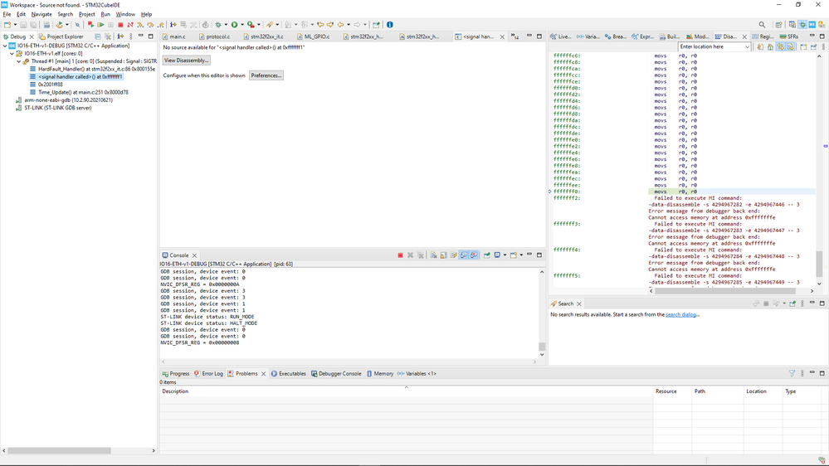Open the dropdown arrow beside the Debug bug icon

pyautogui.click(x=225, y=25)
